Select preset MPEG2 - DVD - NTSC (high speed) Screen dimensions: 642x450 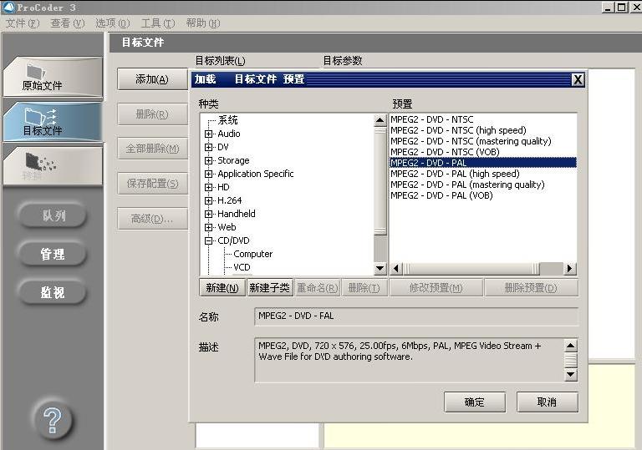pos(458,130)
